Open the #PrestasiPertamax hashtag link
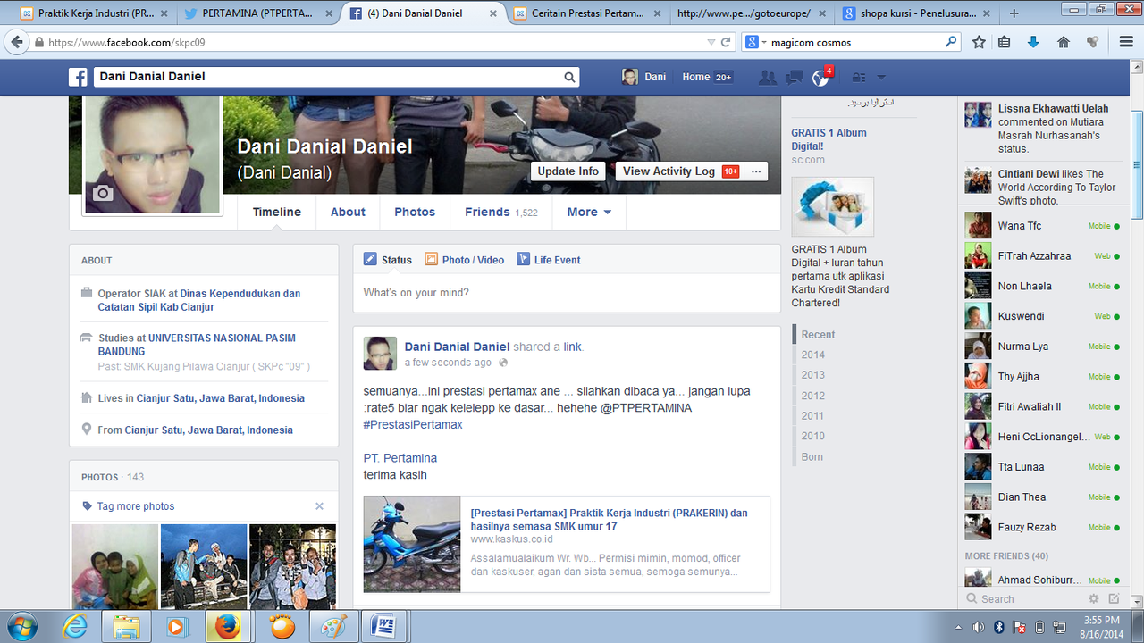The image size is (1144, 643). point(413,425)
